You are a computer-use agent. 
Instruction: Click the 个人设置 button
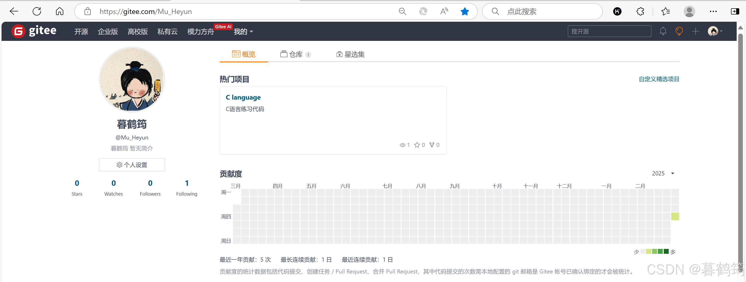click(132, 165)
